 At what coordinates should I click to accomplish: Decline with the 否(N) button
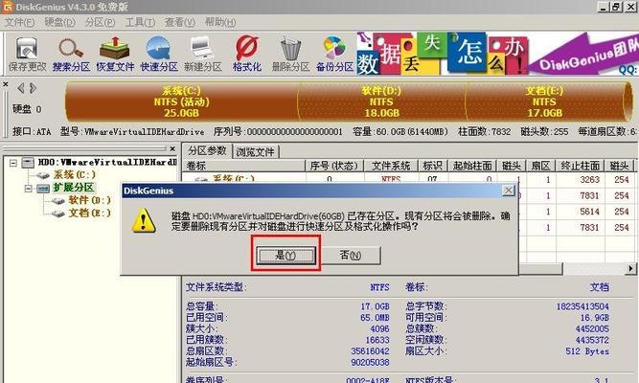click(351, 255)
